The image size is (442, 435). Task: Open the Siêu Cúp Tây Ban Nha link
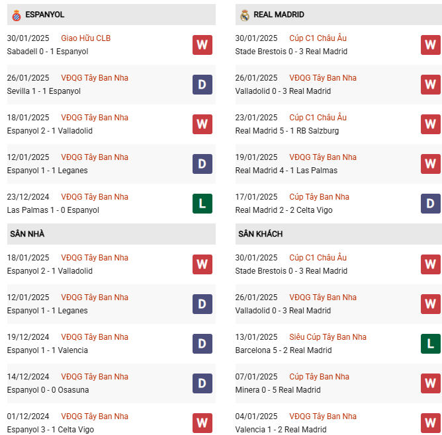(x=328, y=336)
